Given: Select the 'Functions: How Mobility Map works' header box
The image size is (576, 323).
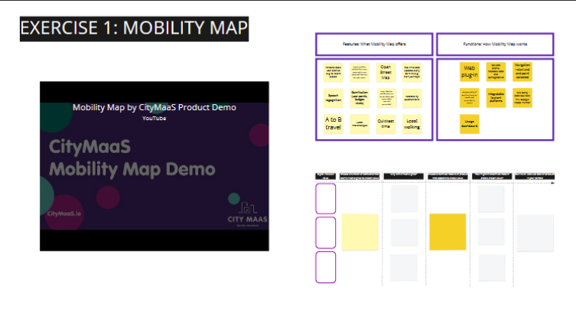Looking at the screenshot, I should tap(494, 44).
